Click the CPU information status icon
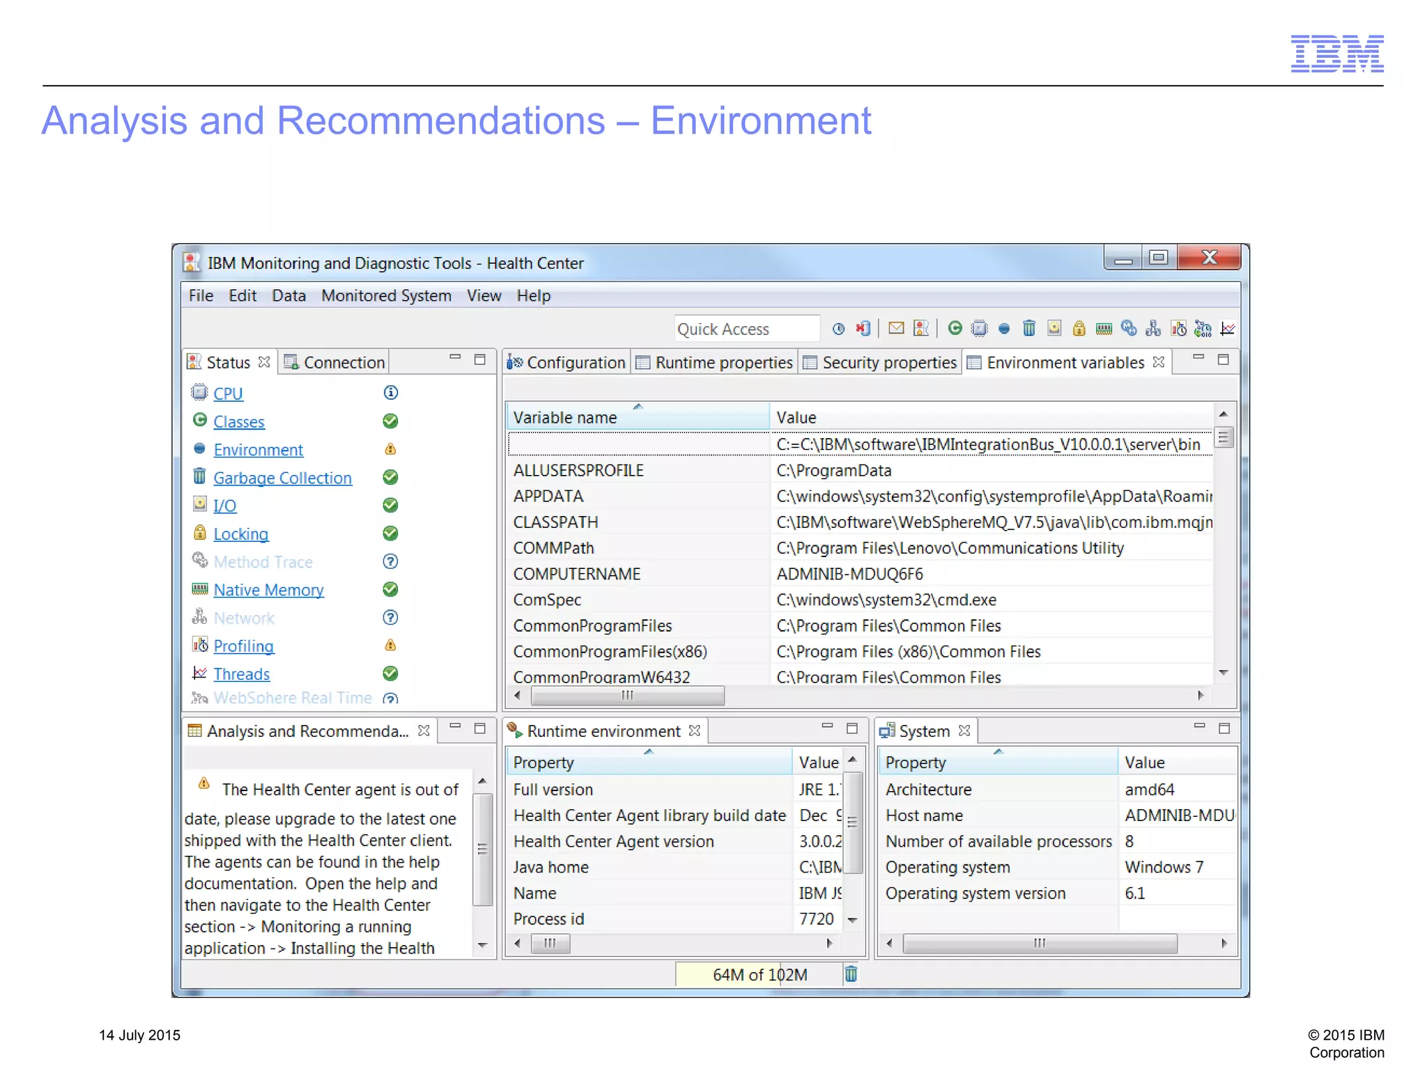This screenshot has width=1427, height=1069. (x=391, y=393)
